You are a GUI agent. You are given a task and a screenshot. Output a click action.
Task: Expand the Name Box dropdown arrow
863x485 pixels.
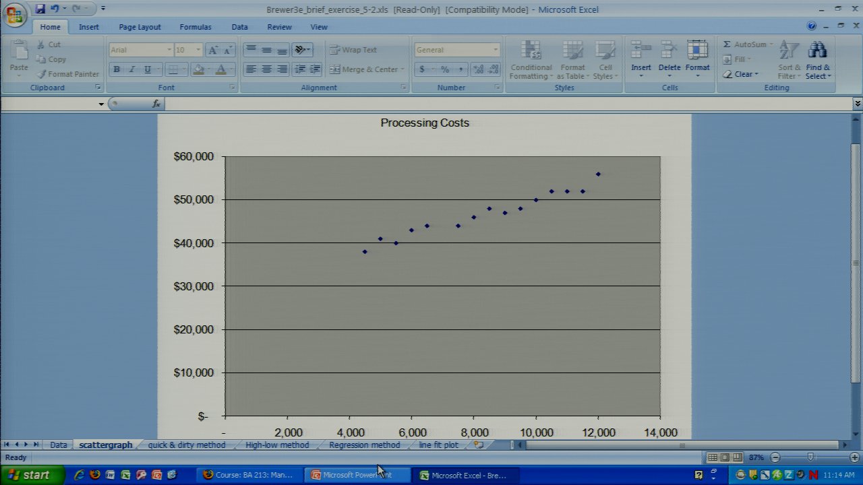(101, 104)
